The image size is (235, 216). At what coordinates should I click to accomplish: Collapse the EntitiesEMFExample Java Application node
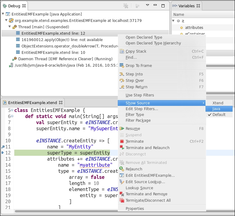coord(3,14)
